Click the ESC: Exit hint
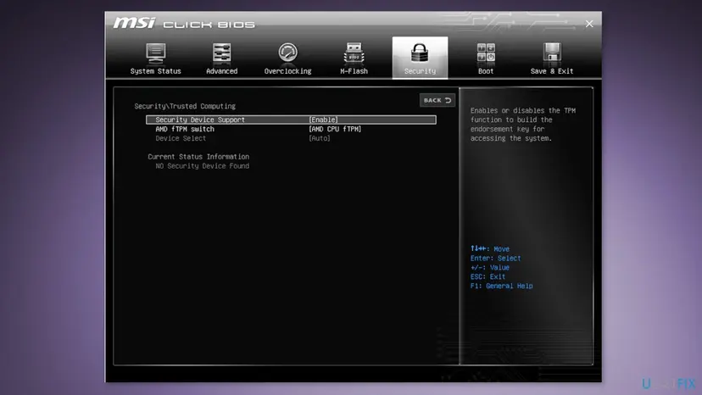702x395 pixels. pyautogui.click(x=487, y=277)
